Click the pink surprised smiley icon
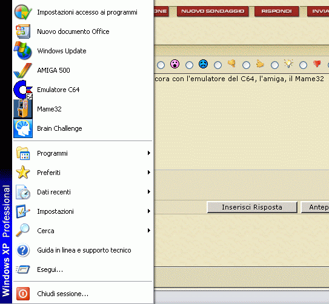 174,64
